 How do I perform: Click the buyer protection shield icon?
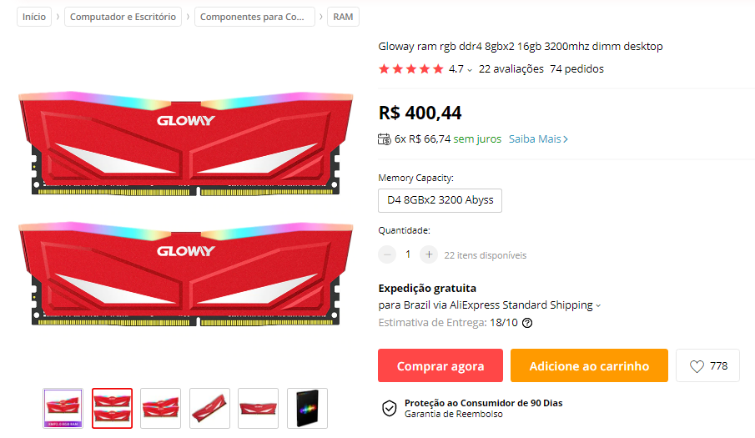pyautogui.click(x=389, y=408)
